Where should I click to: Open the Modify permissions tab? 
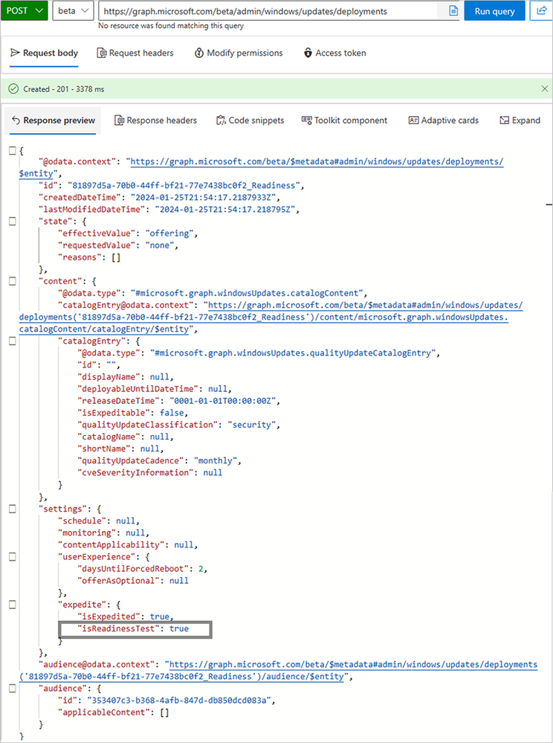239,53
